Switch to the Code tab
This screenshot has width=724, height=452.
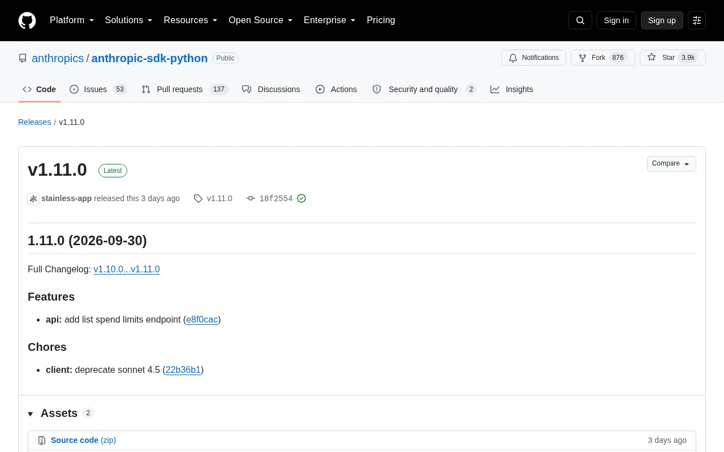[x=40, y=89]
